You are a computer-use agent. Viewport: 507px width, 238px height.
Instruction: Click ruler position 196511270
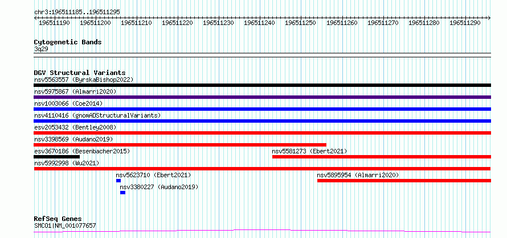coord(383,23)
